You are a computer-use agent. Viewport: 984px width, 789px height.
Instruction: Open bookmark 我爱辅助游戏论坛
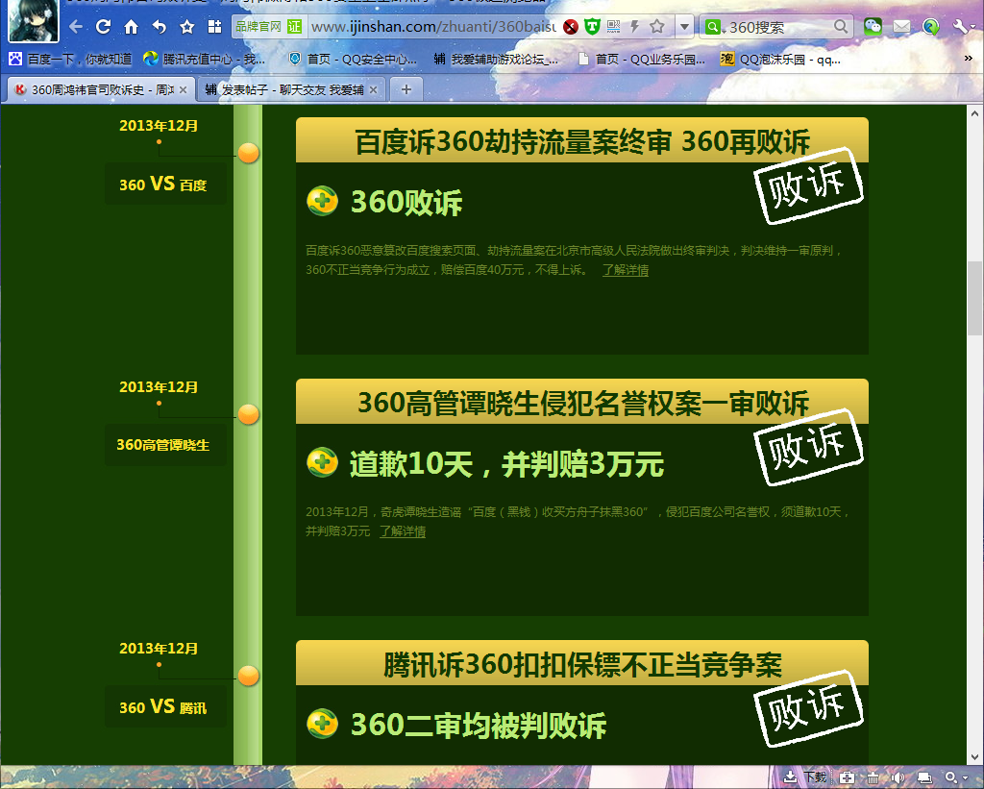[x=496, y=59]
